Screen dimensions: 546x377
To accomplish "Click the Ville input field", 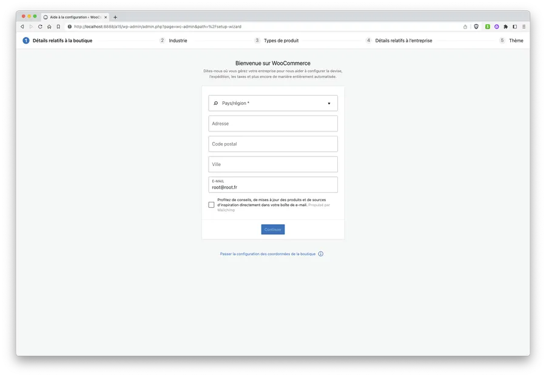I will tap(273, 164).
